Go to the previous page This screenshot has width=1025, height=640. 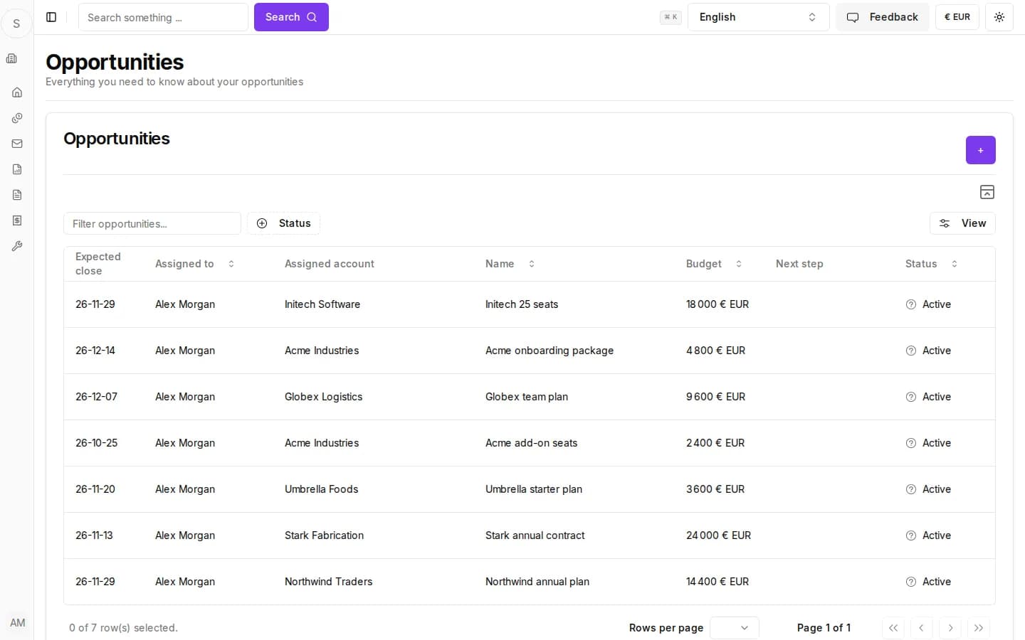pyautogui.click(x=922, y=628)
